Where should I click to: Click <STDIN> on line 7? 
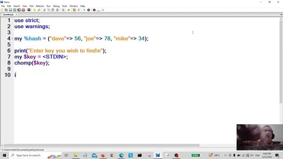[54, 57]
